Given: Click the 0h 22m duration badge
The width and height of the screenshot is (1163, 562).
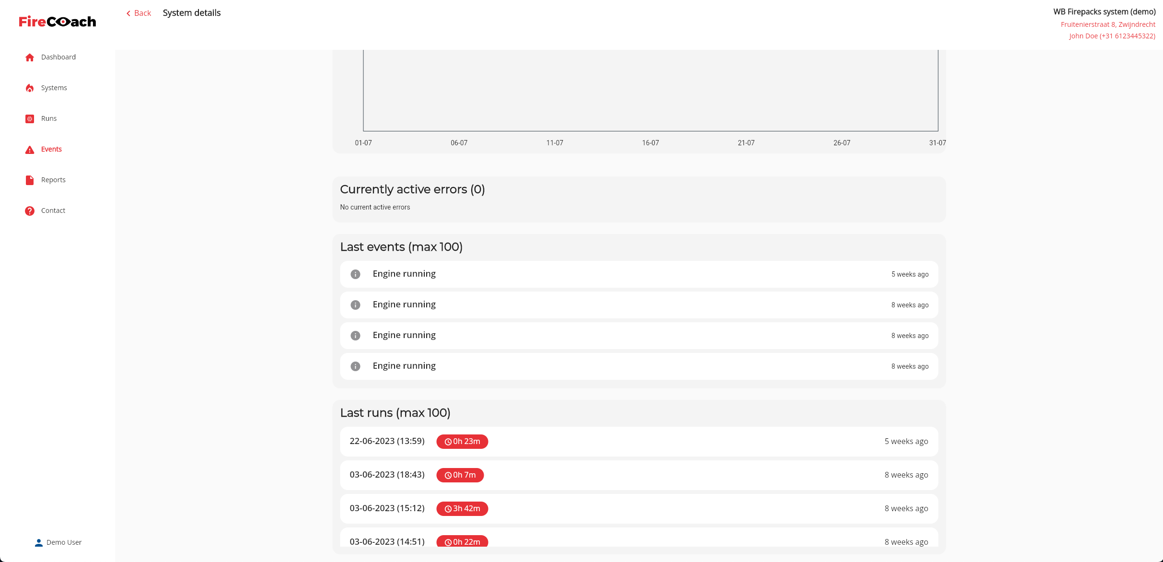Looking at the screenshot, I should (x=462, y=541).
